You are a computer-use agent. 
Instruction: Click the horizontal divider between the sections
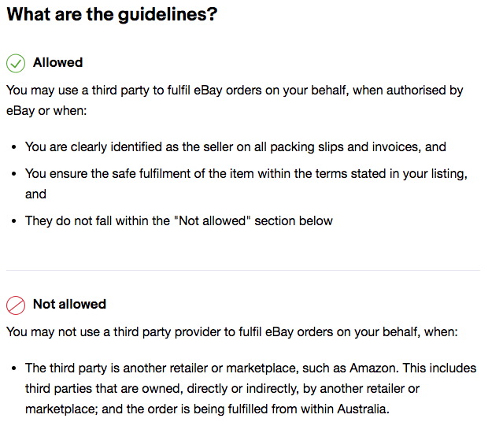[x=242, y=270]
